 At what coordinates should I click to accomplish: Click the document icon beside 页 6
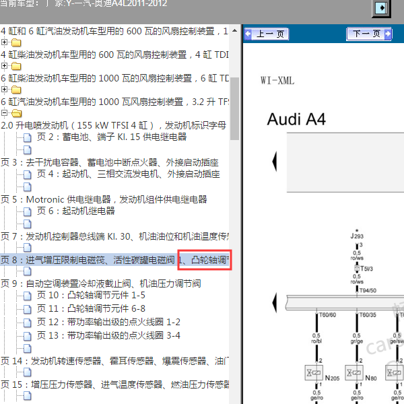[x=28, y=211]
